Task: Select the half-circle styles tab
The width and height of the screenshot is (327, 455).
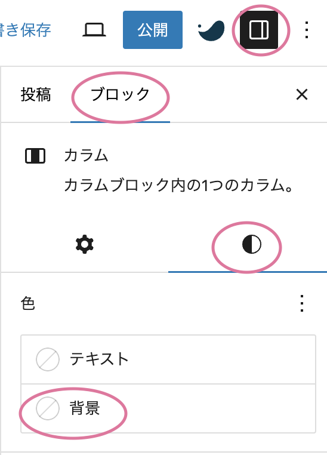Action: point(252,245)
